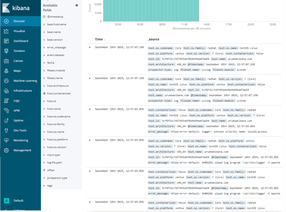Select the host.id field
Screen dimensions: 286x212
pyautogui.click(x=51, y=101)
